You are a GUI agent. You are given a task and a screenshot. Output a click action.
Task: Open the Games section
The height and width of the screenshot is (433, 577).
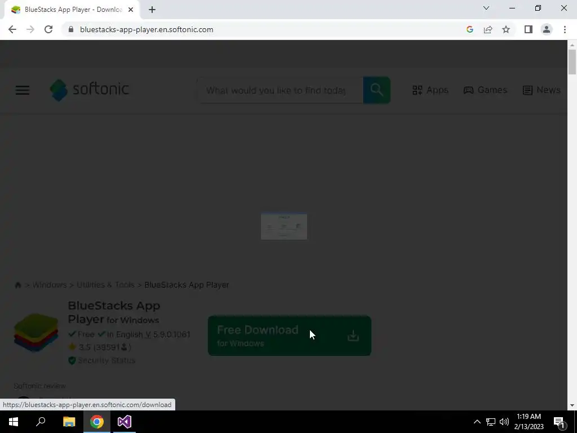click(485, 90)
